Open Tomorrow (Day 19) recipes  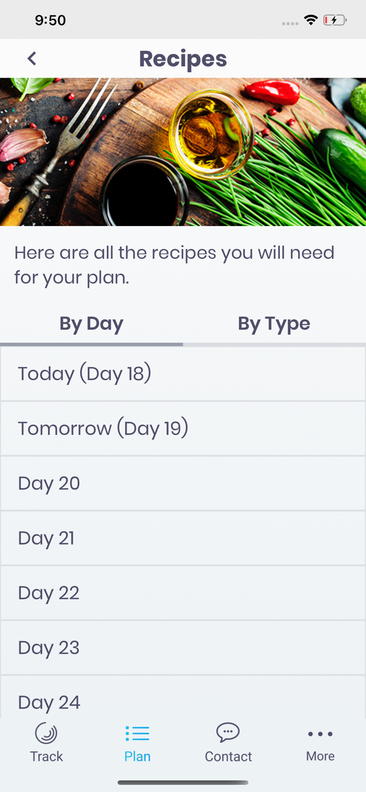pos(183,428)
